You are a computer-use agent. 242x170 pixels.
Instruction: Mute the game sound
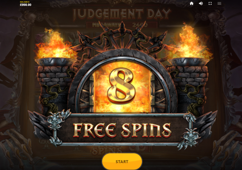[201, 3]
